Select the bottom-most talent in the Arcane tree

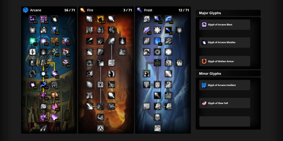click(43, 128)
